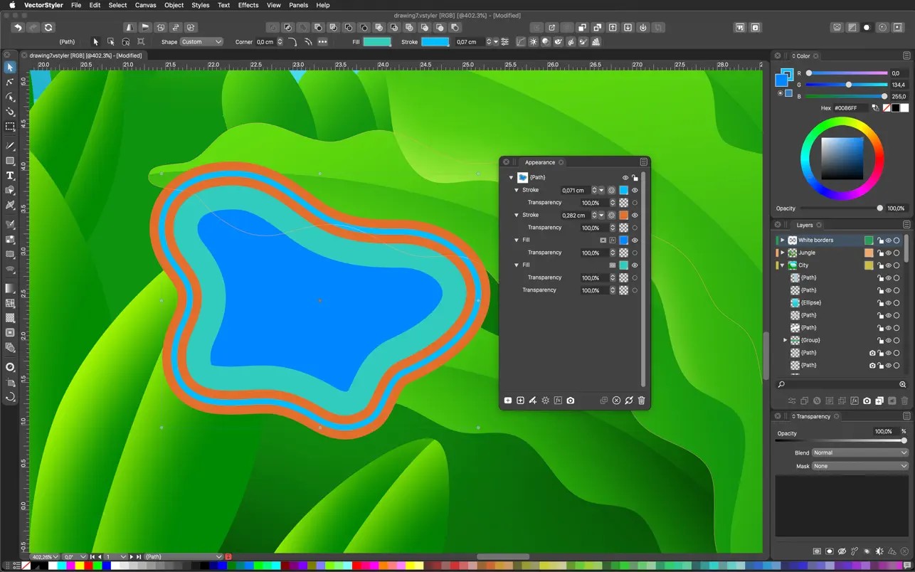Collapse the City layer
This screenshot has height=572, width=915.
coord(783,265)
